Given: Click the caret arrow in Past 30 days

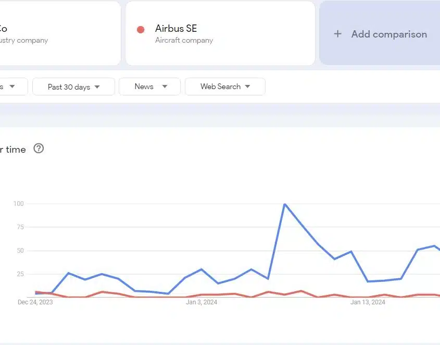Looking at the screenshot, I should click(97, 87).
